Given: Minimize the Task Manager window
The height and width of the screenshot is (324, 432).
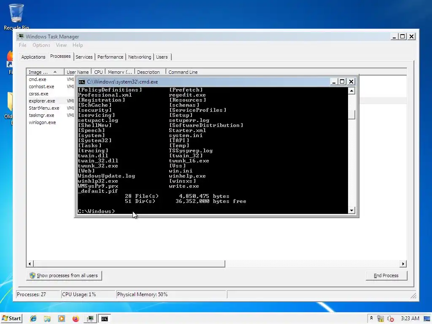Looking at the screenshot, I should tap(394, 37).
